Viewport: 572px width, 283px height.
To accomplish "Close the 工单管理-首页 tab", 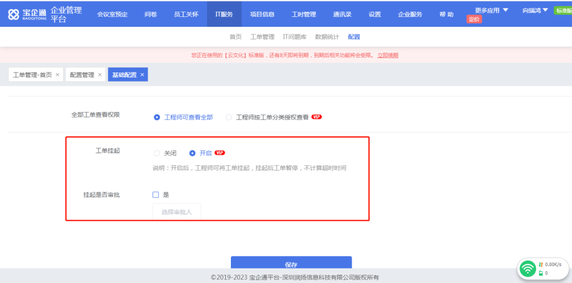I will point(57,75).
